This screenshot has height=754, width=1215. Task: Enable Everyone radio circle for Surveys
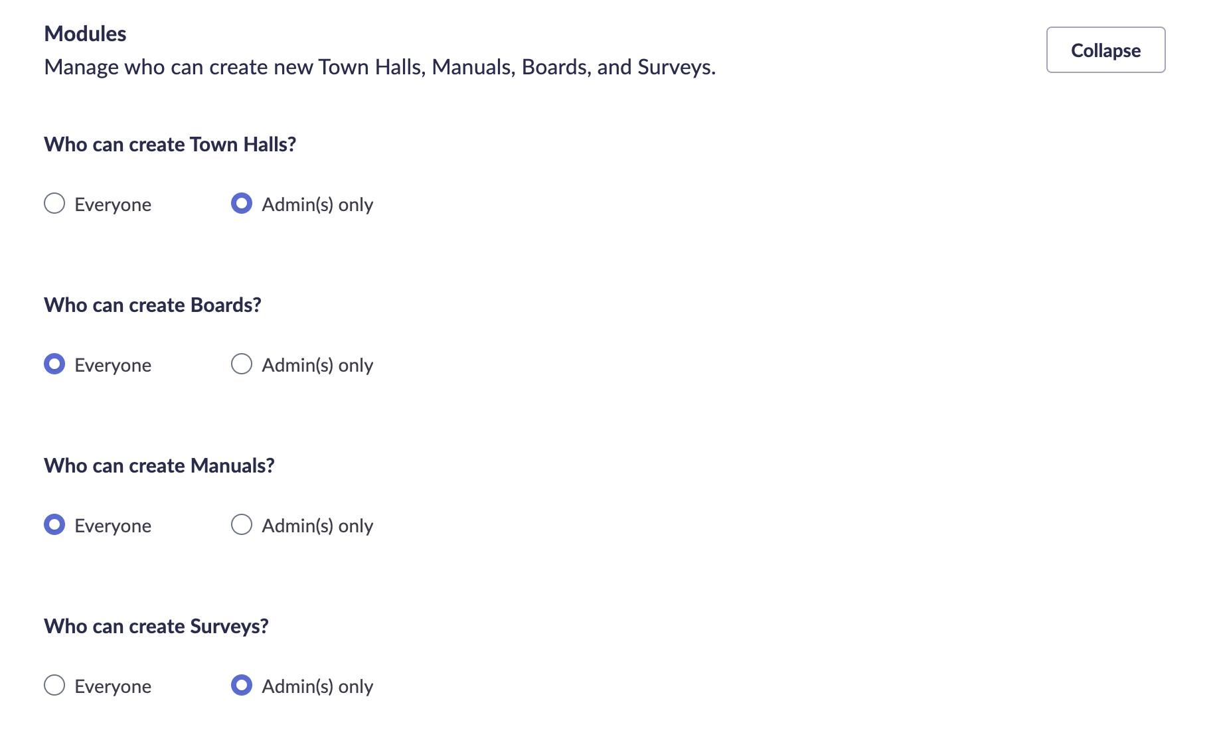[x=54, y=685]
